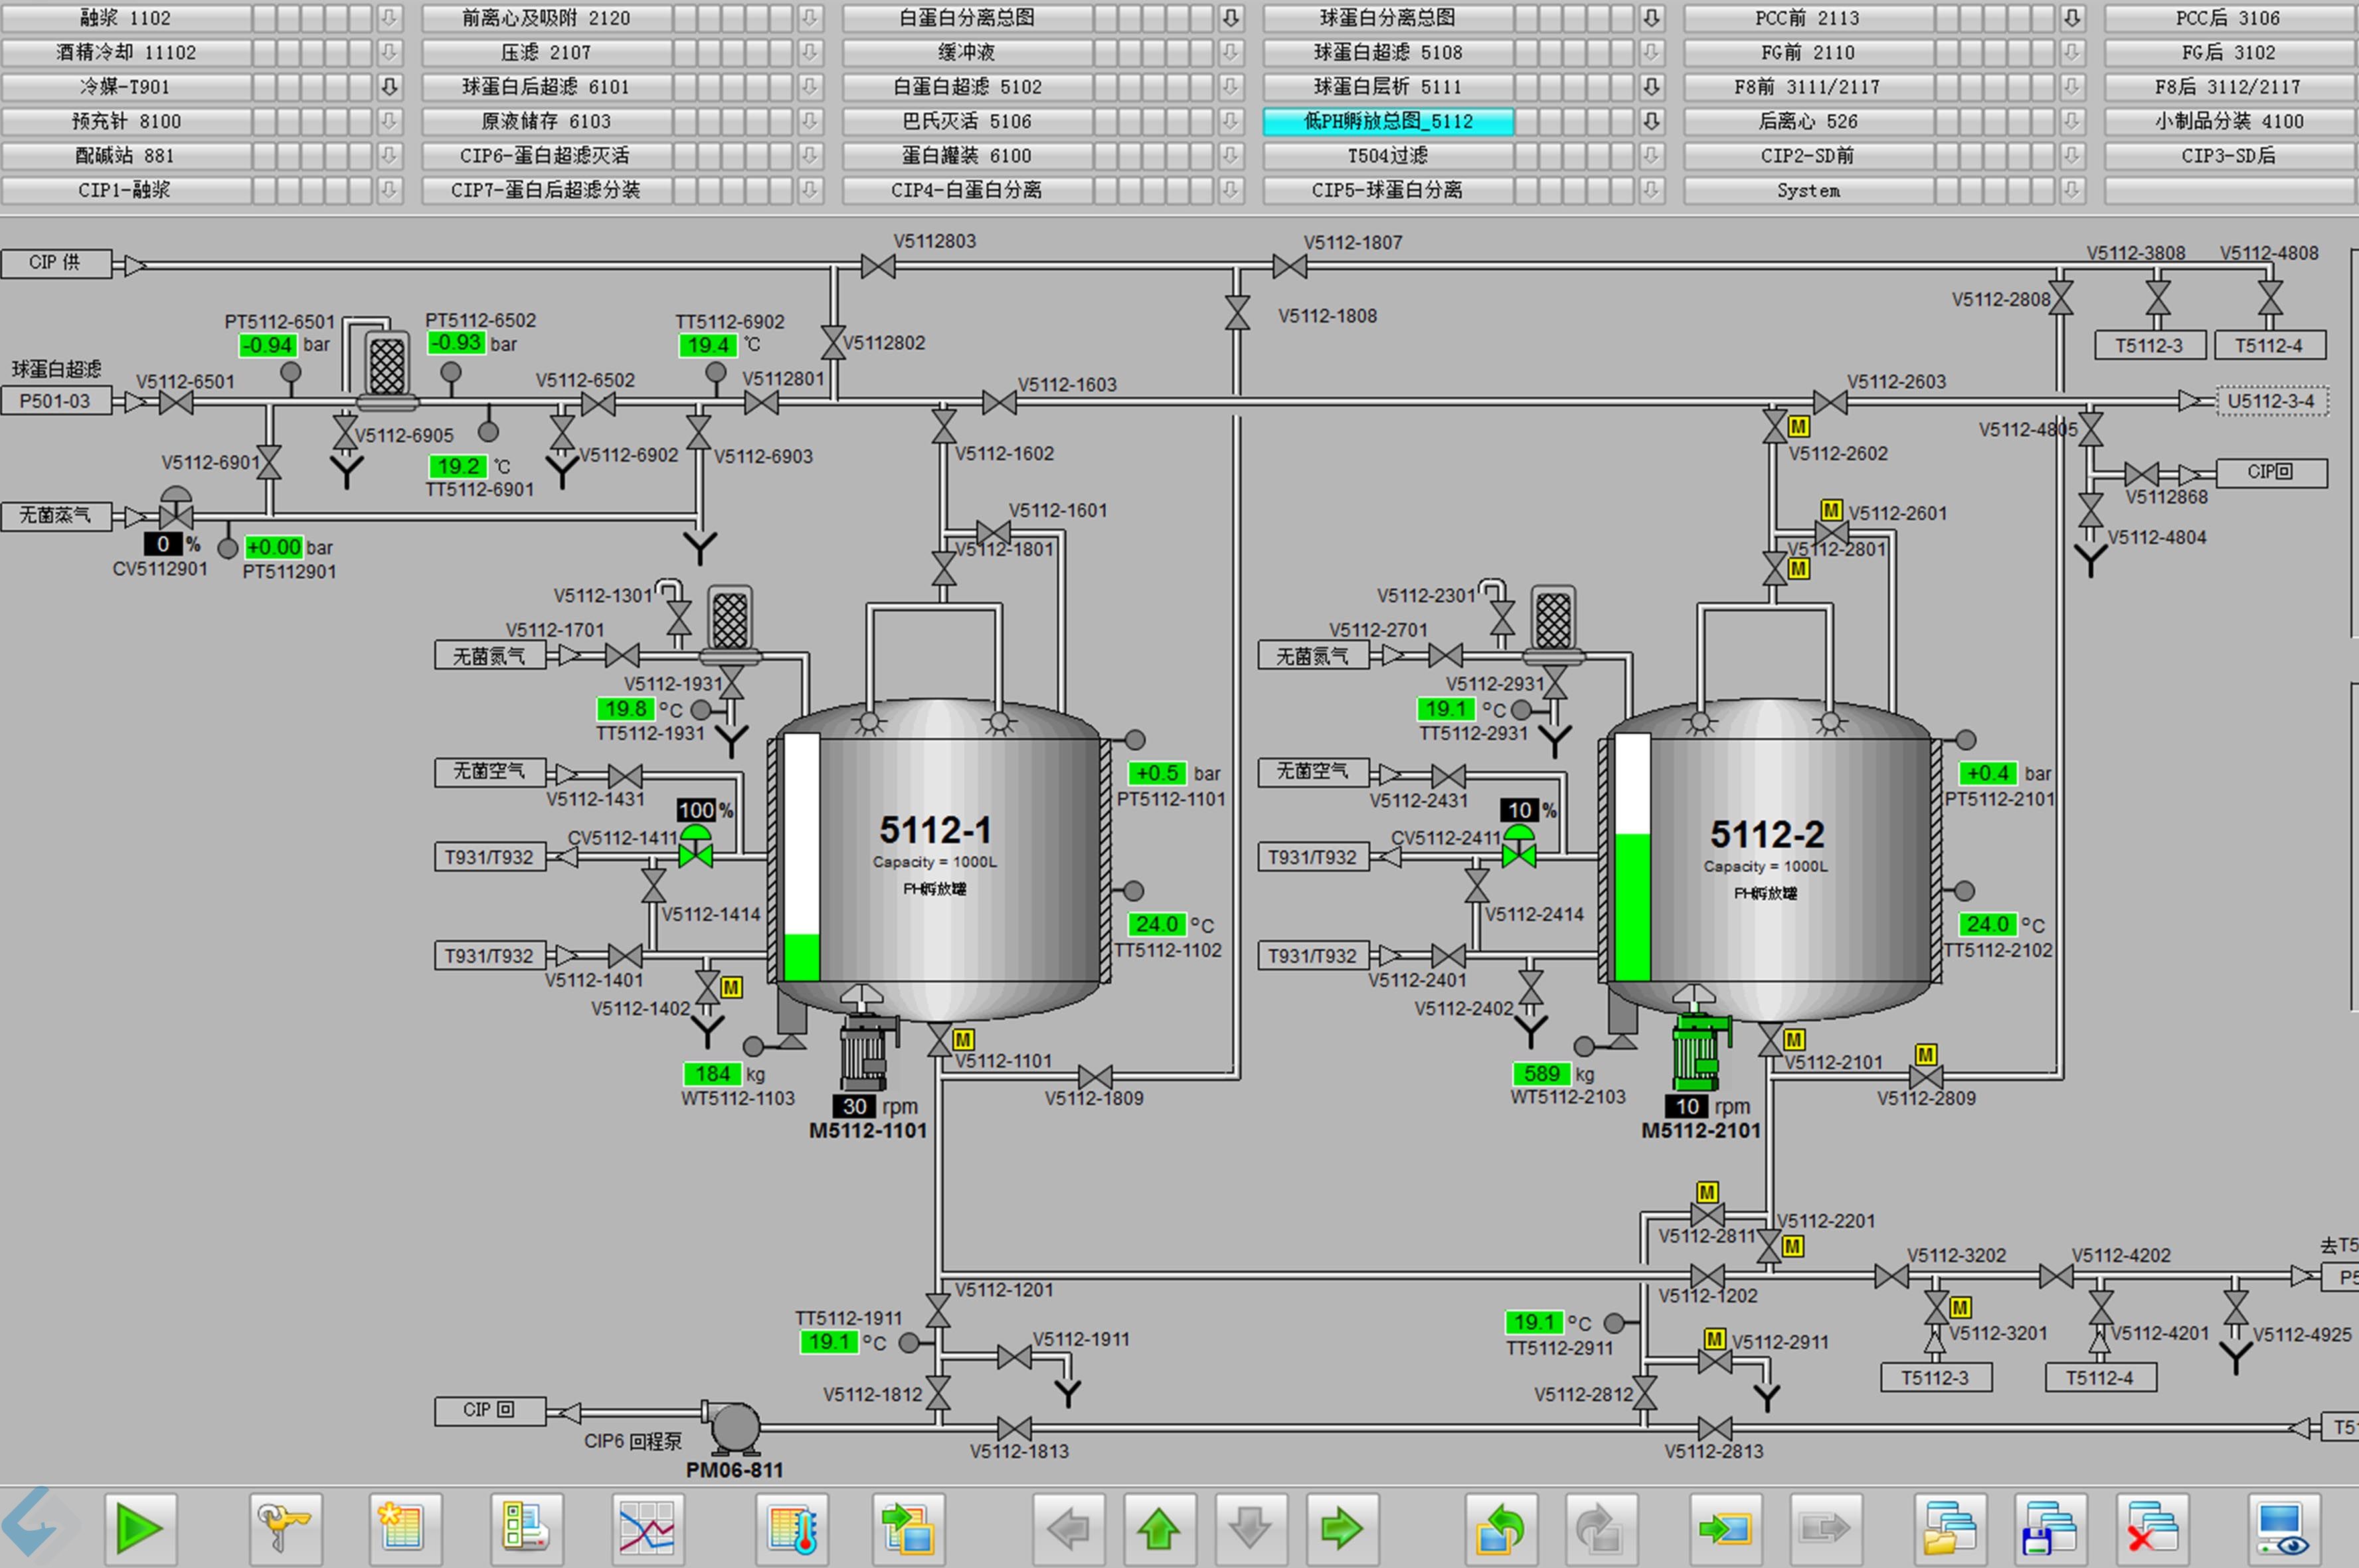The image size is (2359, 1568).
Task: Click the green up arrow navigation icon
Action: pos(1158,1528)
